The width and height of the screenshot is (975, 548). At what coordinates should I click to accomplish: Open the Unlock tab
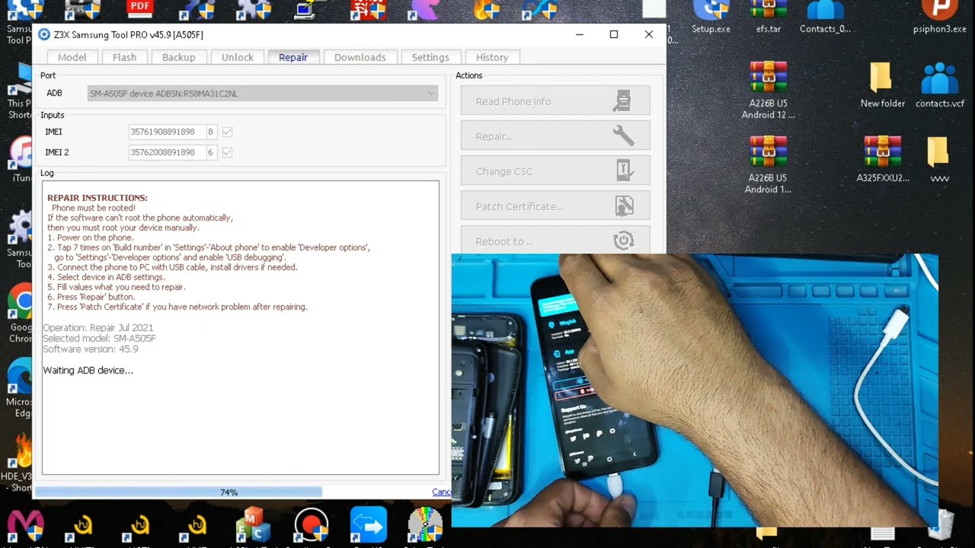tap(238, 57)
